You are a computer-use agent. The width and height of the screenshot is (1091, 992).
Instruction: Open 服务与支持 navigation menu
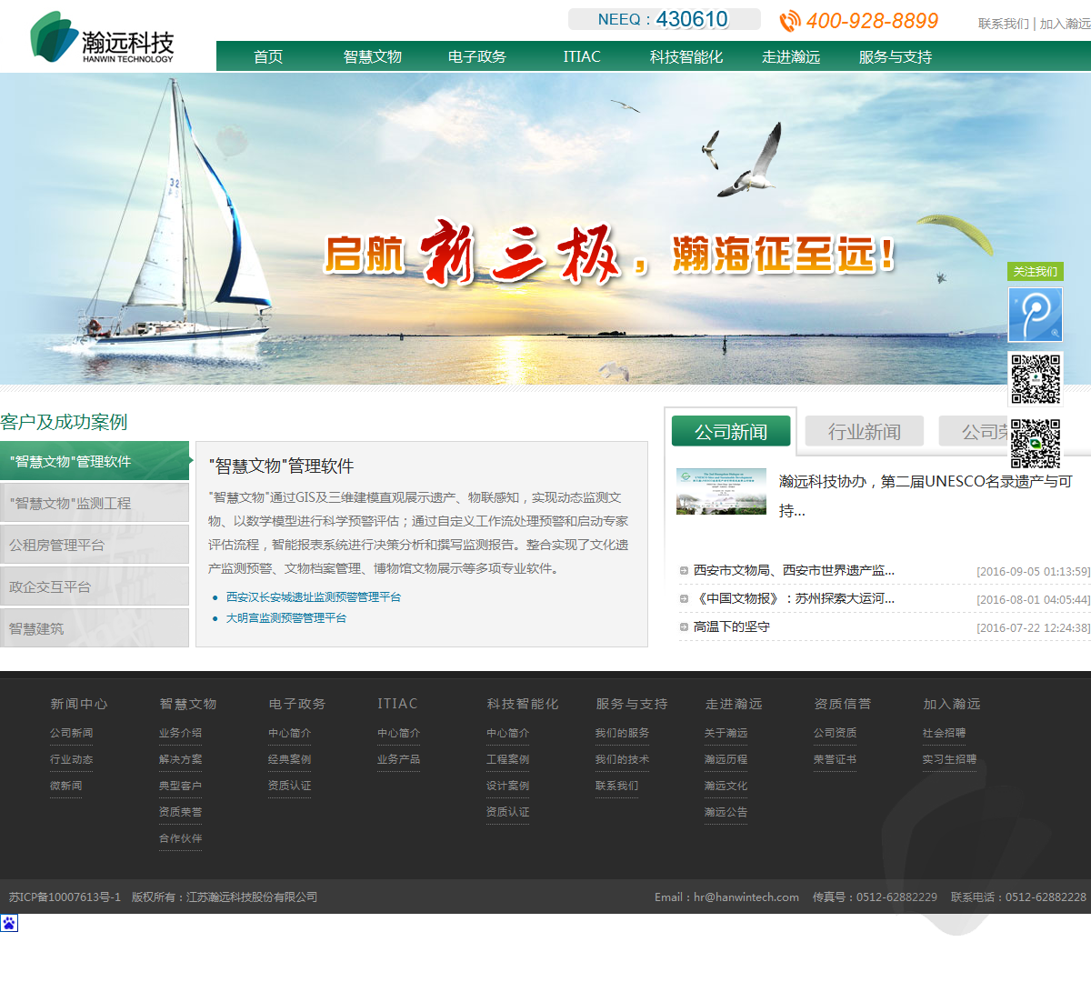click(896, 56)
